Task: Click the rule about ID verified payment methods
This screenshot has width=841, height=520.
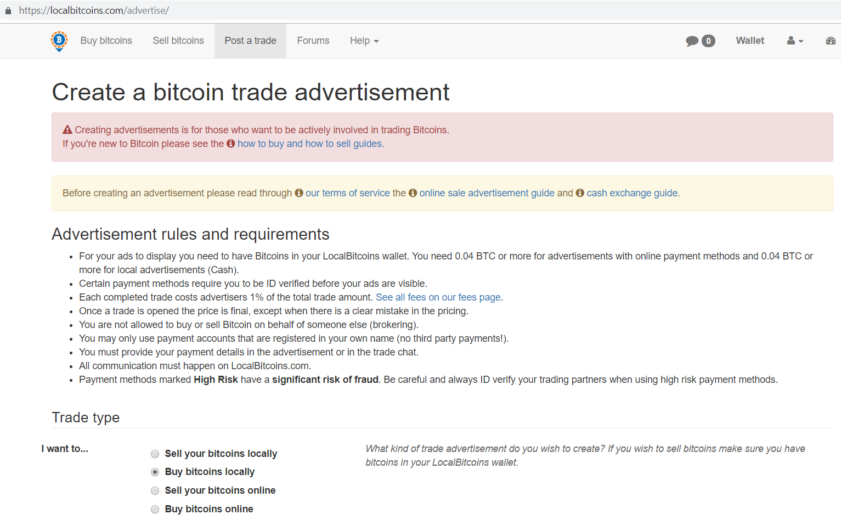Action: click(x=253, y=284)
